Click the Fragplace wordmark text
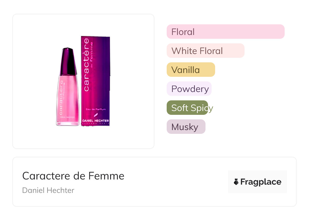The image size is (309, 219). tap(261, 182)
